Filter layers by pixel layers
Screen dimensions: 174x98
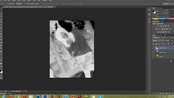click(x=162, y=38)
